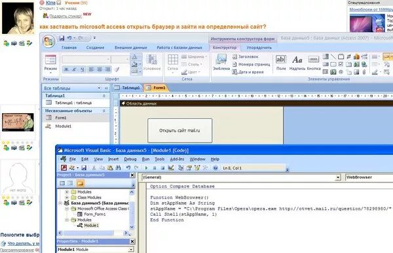Click Run Sub play icon
Image resolution: width=393 pixels, height=253 pixels.
(x=146, y=168)
